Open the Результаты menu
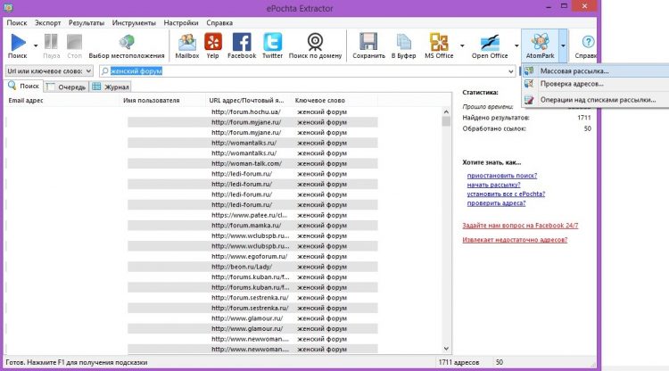 point(87,22)
